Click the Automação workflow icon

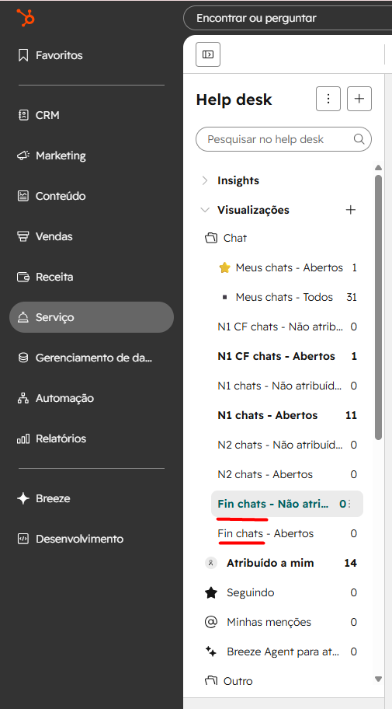pyautogui.click(x=23, y=398)
